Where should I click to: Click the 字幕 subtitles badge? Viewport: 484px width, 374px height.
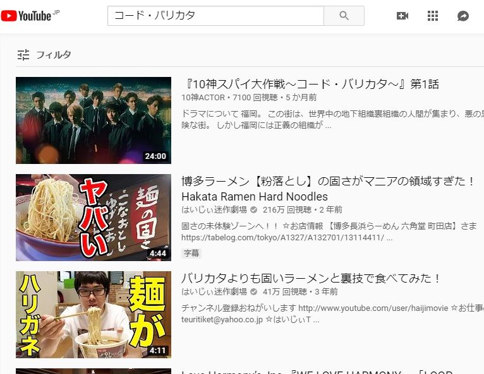click(191, 253)
